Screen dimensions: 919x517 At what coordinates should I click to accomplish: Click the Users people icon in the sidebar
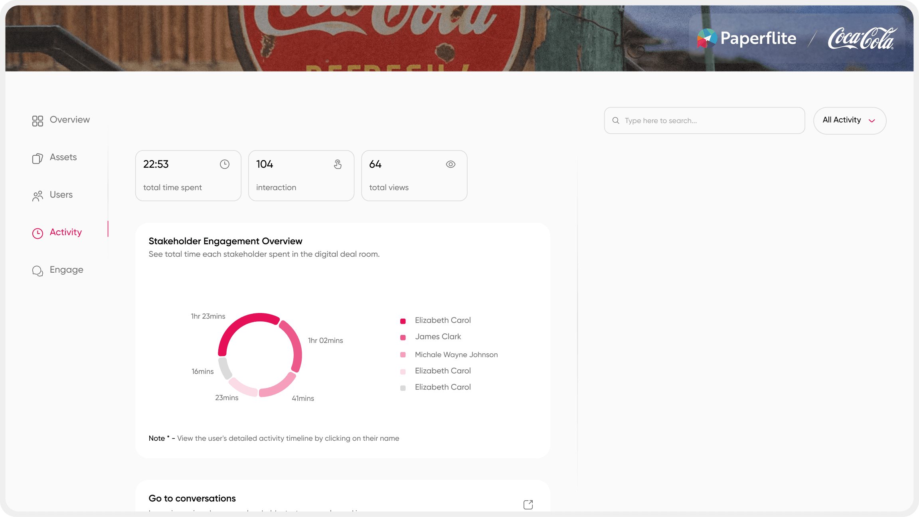click(38, 196)
